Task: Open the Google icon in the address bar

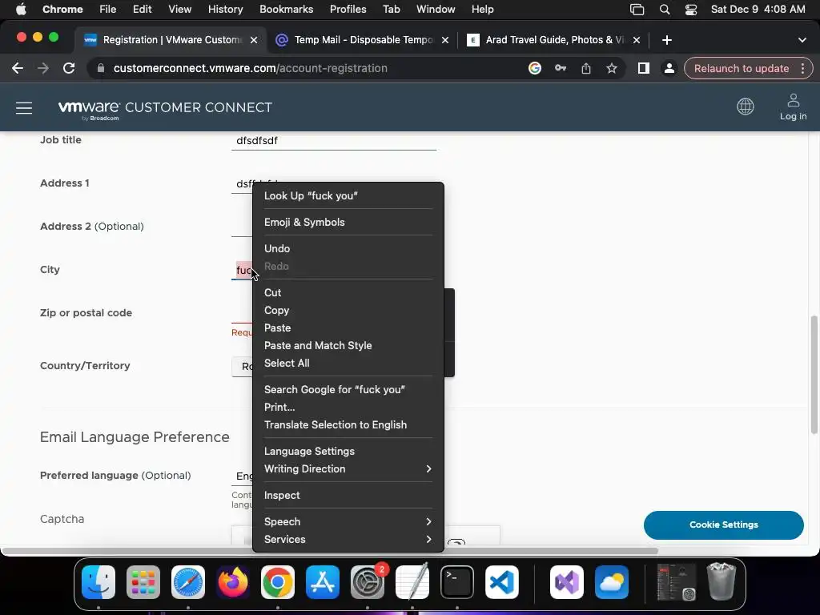Action: coord(534,69)
